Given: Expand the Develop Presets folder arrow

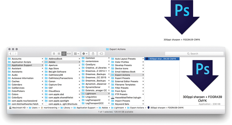Looking at the screenshot, I should [x=143, y=65].
